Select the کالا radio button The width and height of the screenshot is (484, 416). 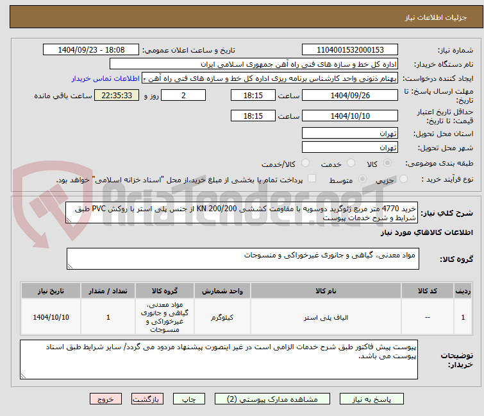(x=387, y=163)
